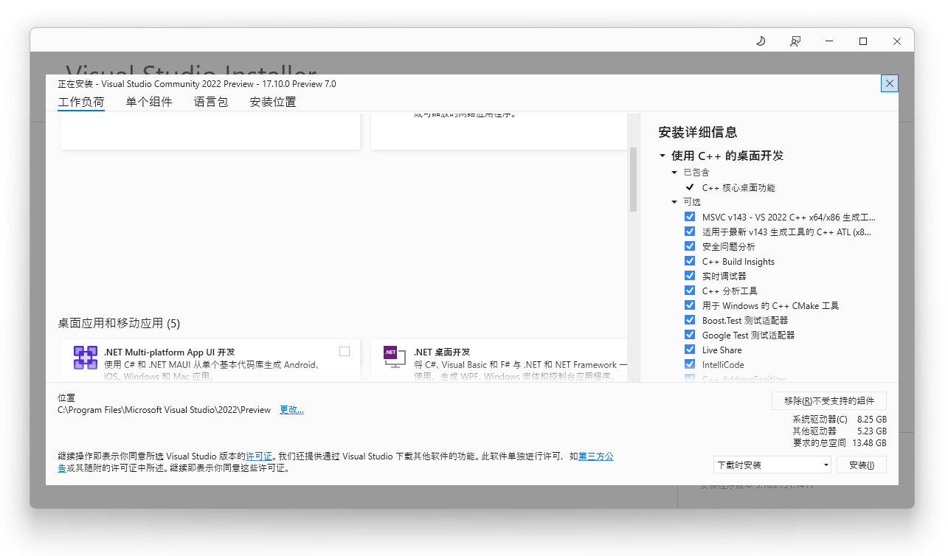
Task: Check the .NET Multi-platform App UI workload
Action: pos(345,352)
